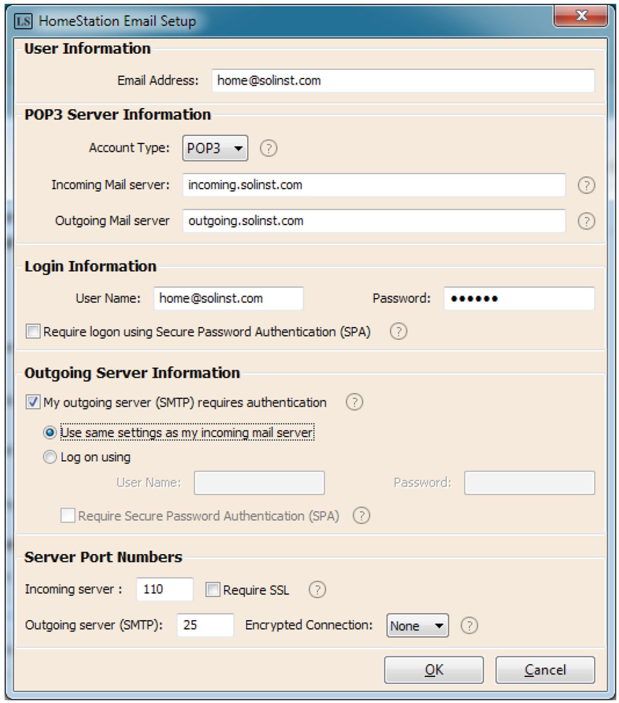
Task: Select the Outgoing server SMTP port field
Action: click(205, 626)
